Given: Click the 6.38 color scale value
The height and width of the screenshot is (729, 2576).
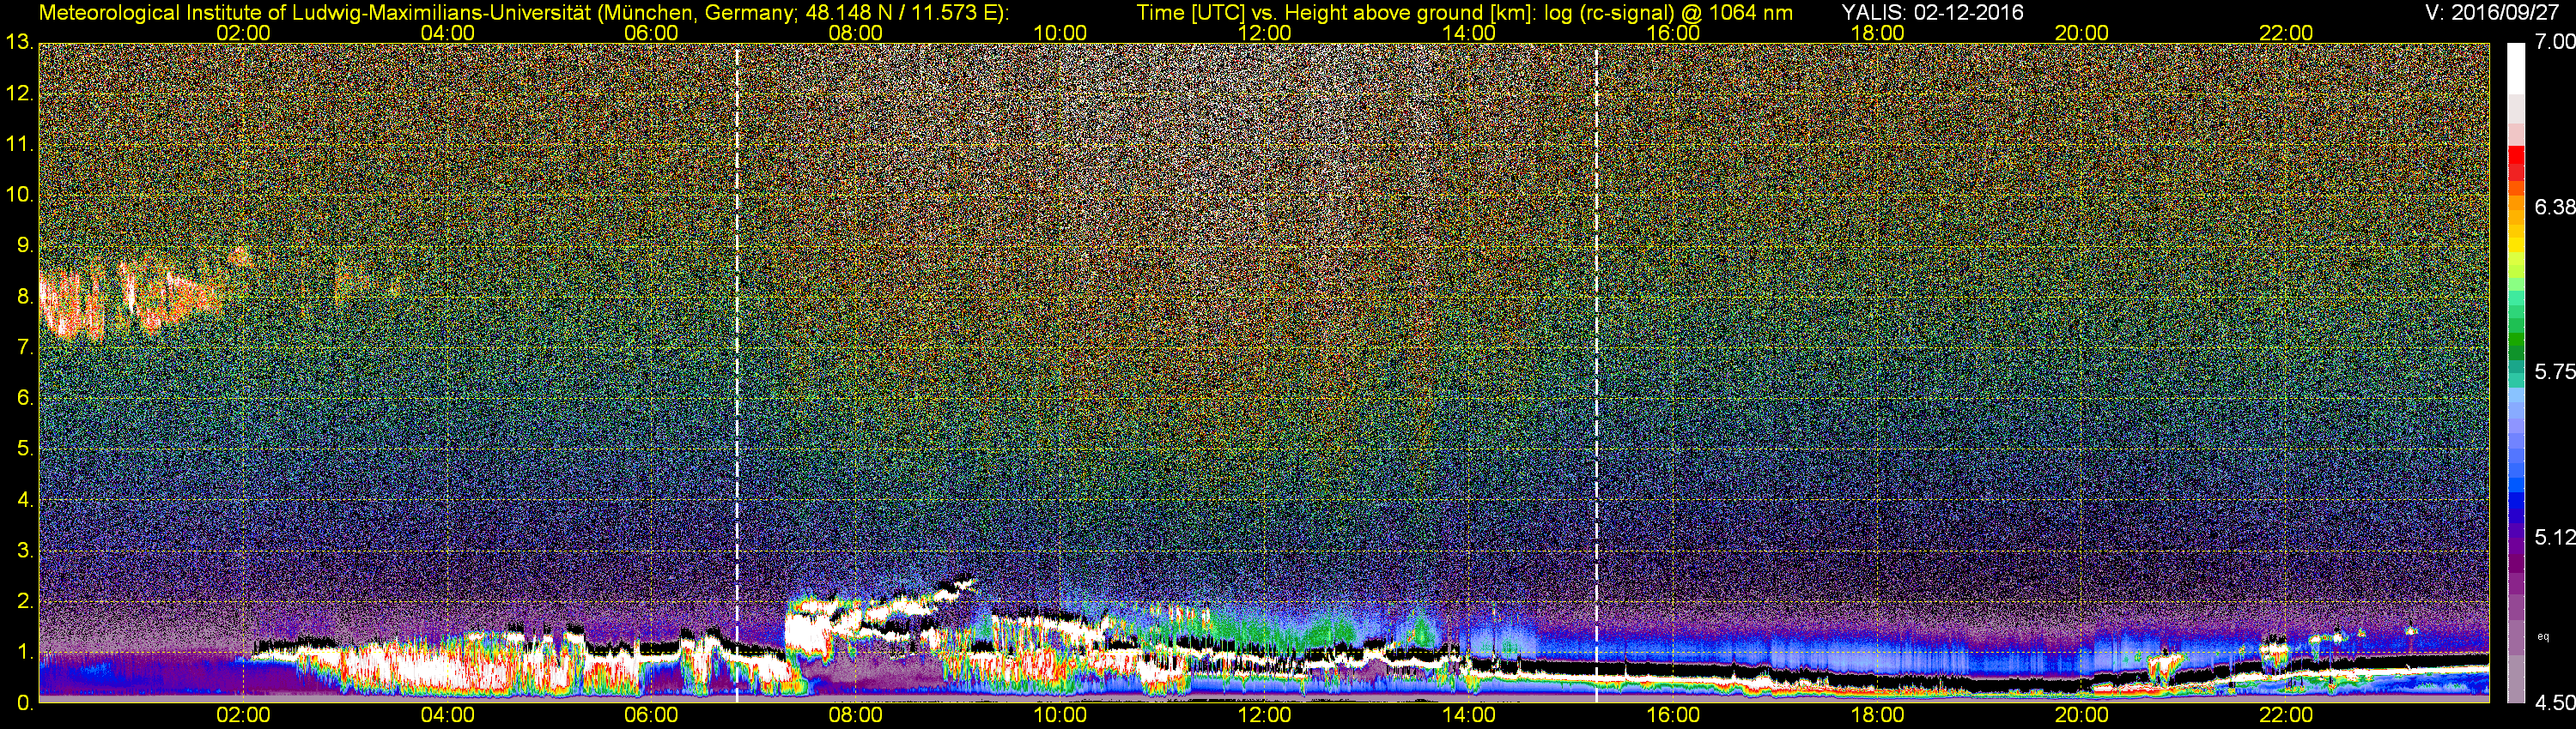Looking at the screenshot, I should pyautogui.click(x=2555, y=207).
